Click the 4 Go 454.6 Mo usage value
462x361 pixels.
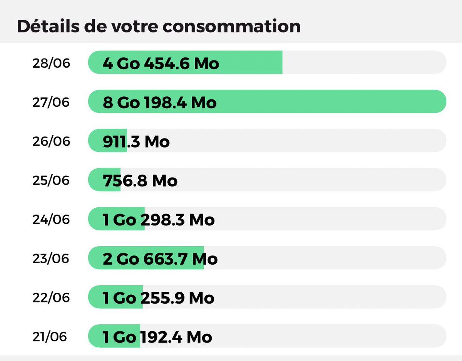161,63
